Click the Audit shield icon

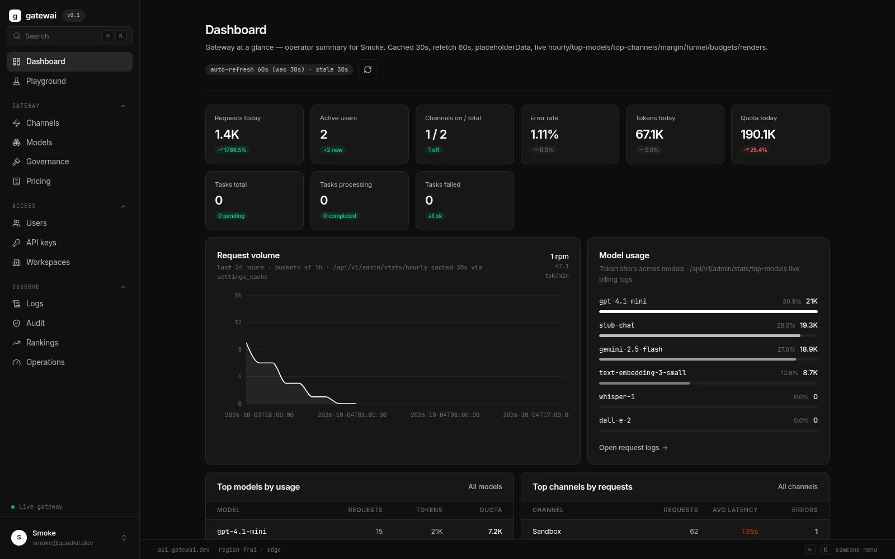(x=17, y=323)
